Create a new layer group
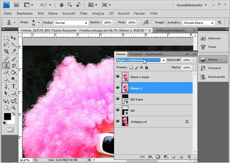 (x=173, y=157)
